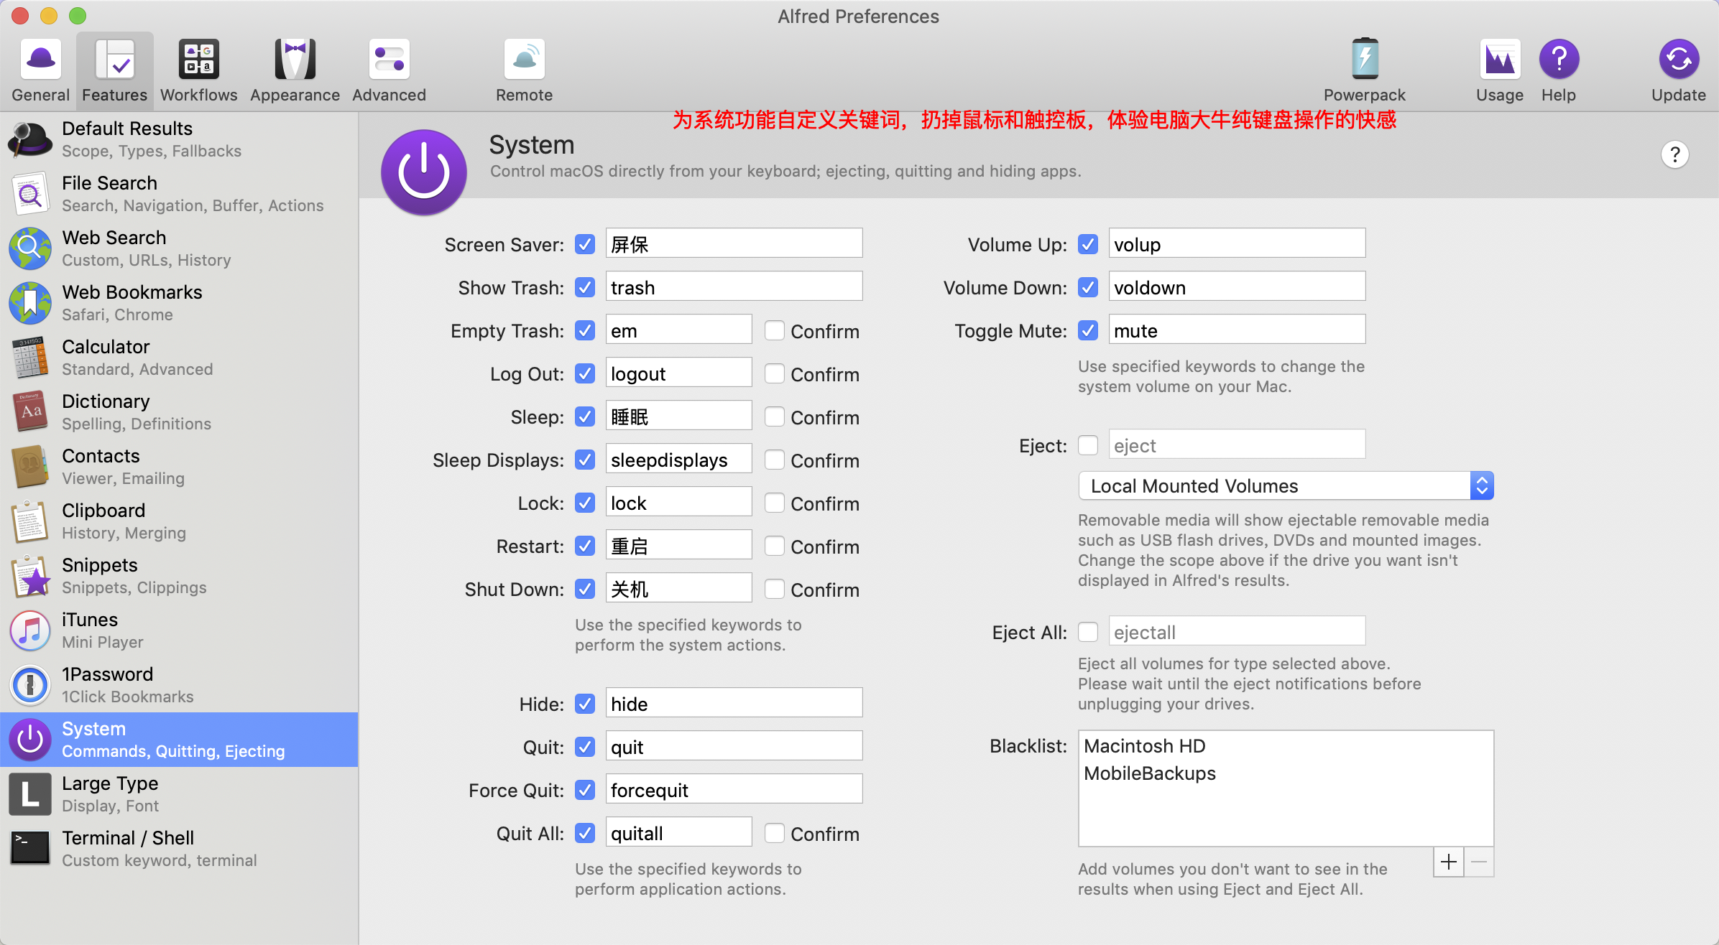Open the Appearance tuxedo icon

pyautogui.click(x=295, y=60)
